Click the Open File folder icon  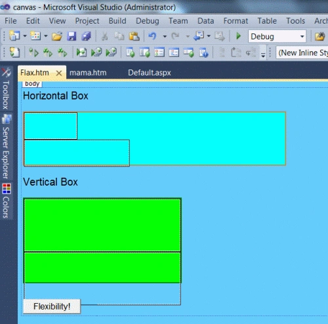click(x=57, y=36)
